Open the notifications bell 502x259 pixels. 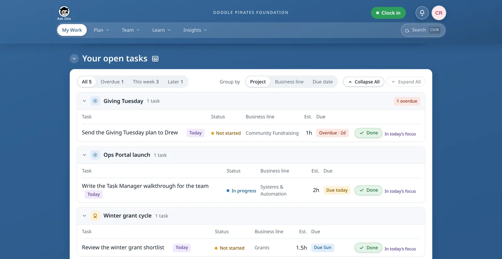pyautogui.click(x=422, y=13)
